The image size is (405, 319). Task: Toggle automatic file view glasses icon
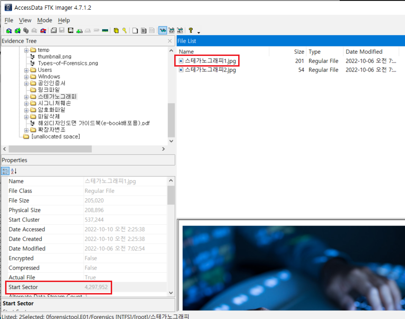coord(163,31)
